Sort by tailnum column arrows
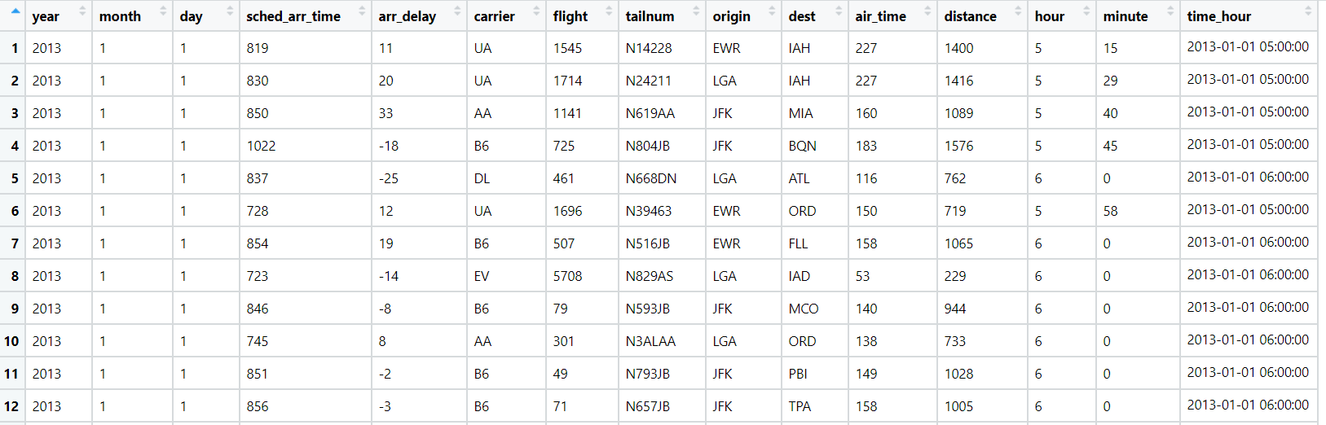 696,11
